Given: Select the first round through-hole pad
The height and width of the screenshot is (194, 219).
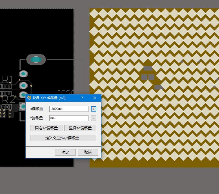Looking at the screenshot, I should pyautogui.click(x=23, y=74).
